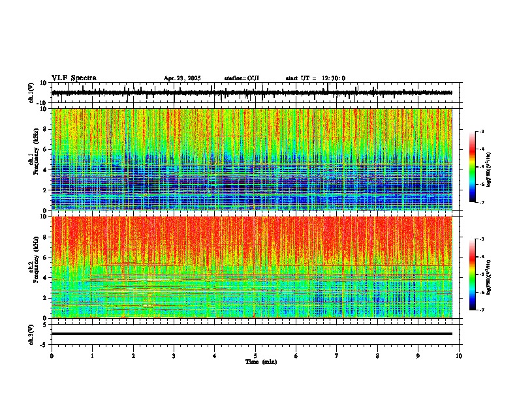Click the ch.1(V) waveform axis label
This screenshot has width=517, height=399.
[x=31, y=93]
